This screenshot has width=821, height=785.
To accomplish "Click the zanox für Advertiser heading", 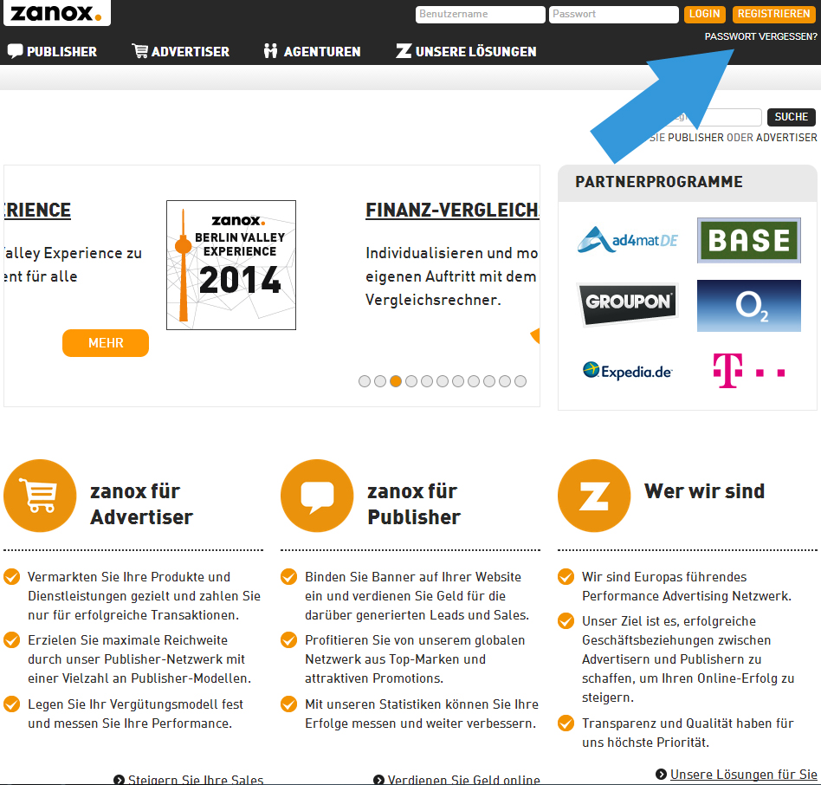I will 142,503.
